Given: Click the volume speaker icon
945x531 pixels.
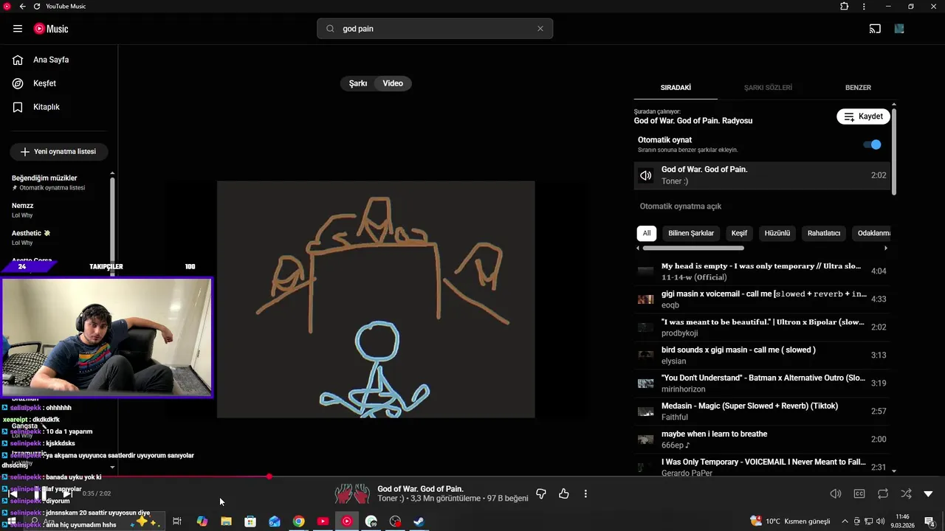Looking at the screenshot, I should click(x=836, y=494).
